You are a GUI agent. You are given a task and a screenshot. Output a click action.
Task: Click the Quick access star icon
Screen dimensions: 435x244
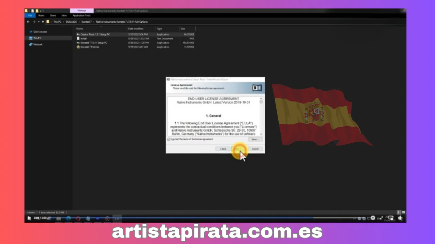click(31, 32)
